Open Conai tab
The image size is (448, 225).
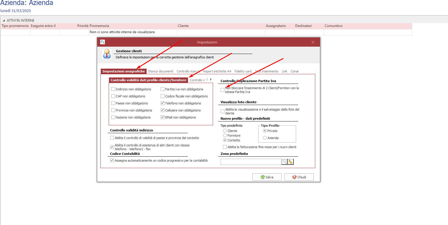[295, 71]
